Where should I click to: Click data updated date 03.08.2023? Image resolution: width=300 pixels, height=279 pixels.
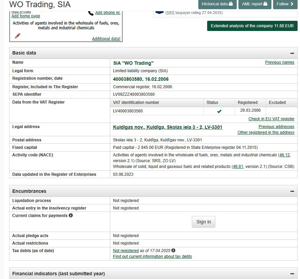point(123,174)
